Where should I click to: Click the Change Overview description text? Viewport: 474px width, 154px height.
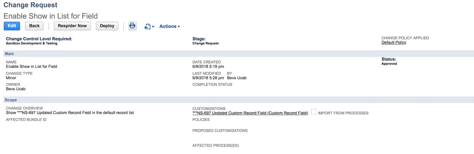click(70, 113)
